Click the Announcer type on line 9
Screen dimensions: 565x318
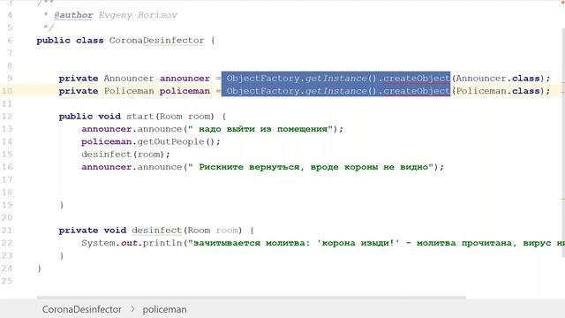click(x=129, y=79)
